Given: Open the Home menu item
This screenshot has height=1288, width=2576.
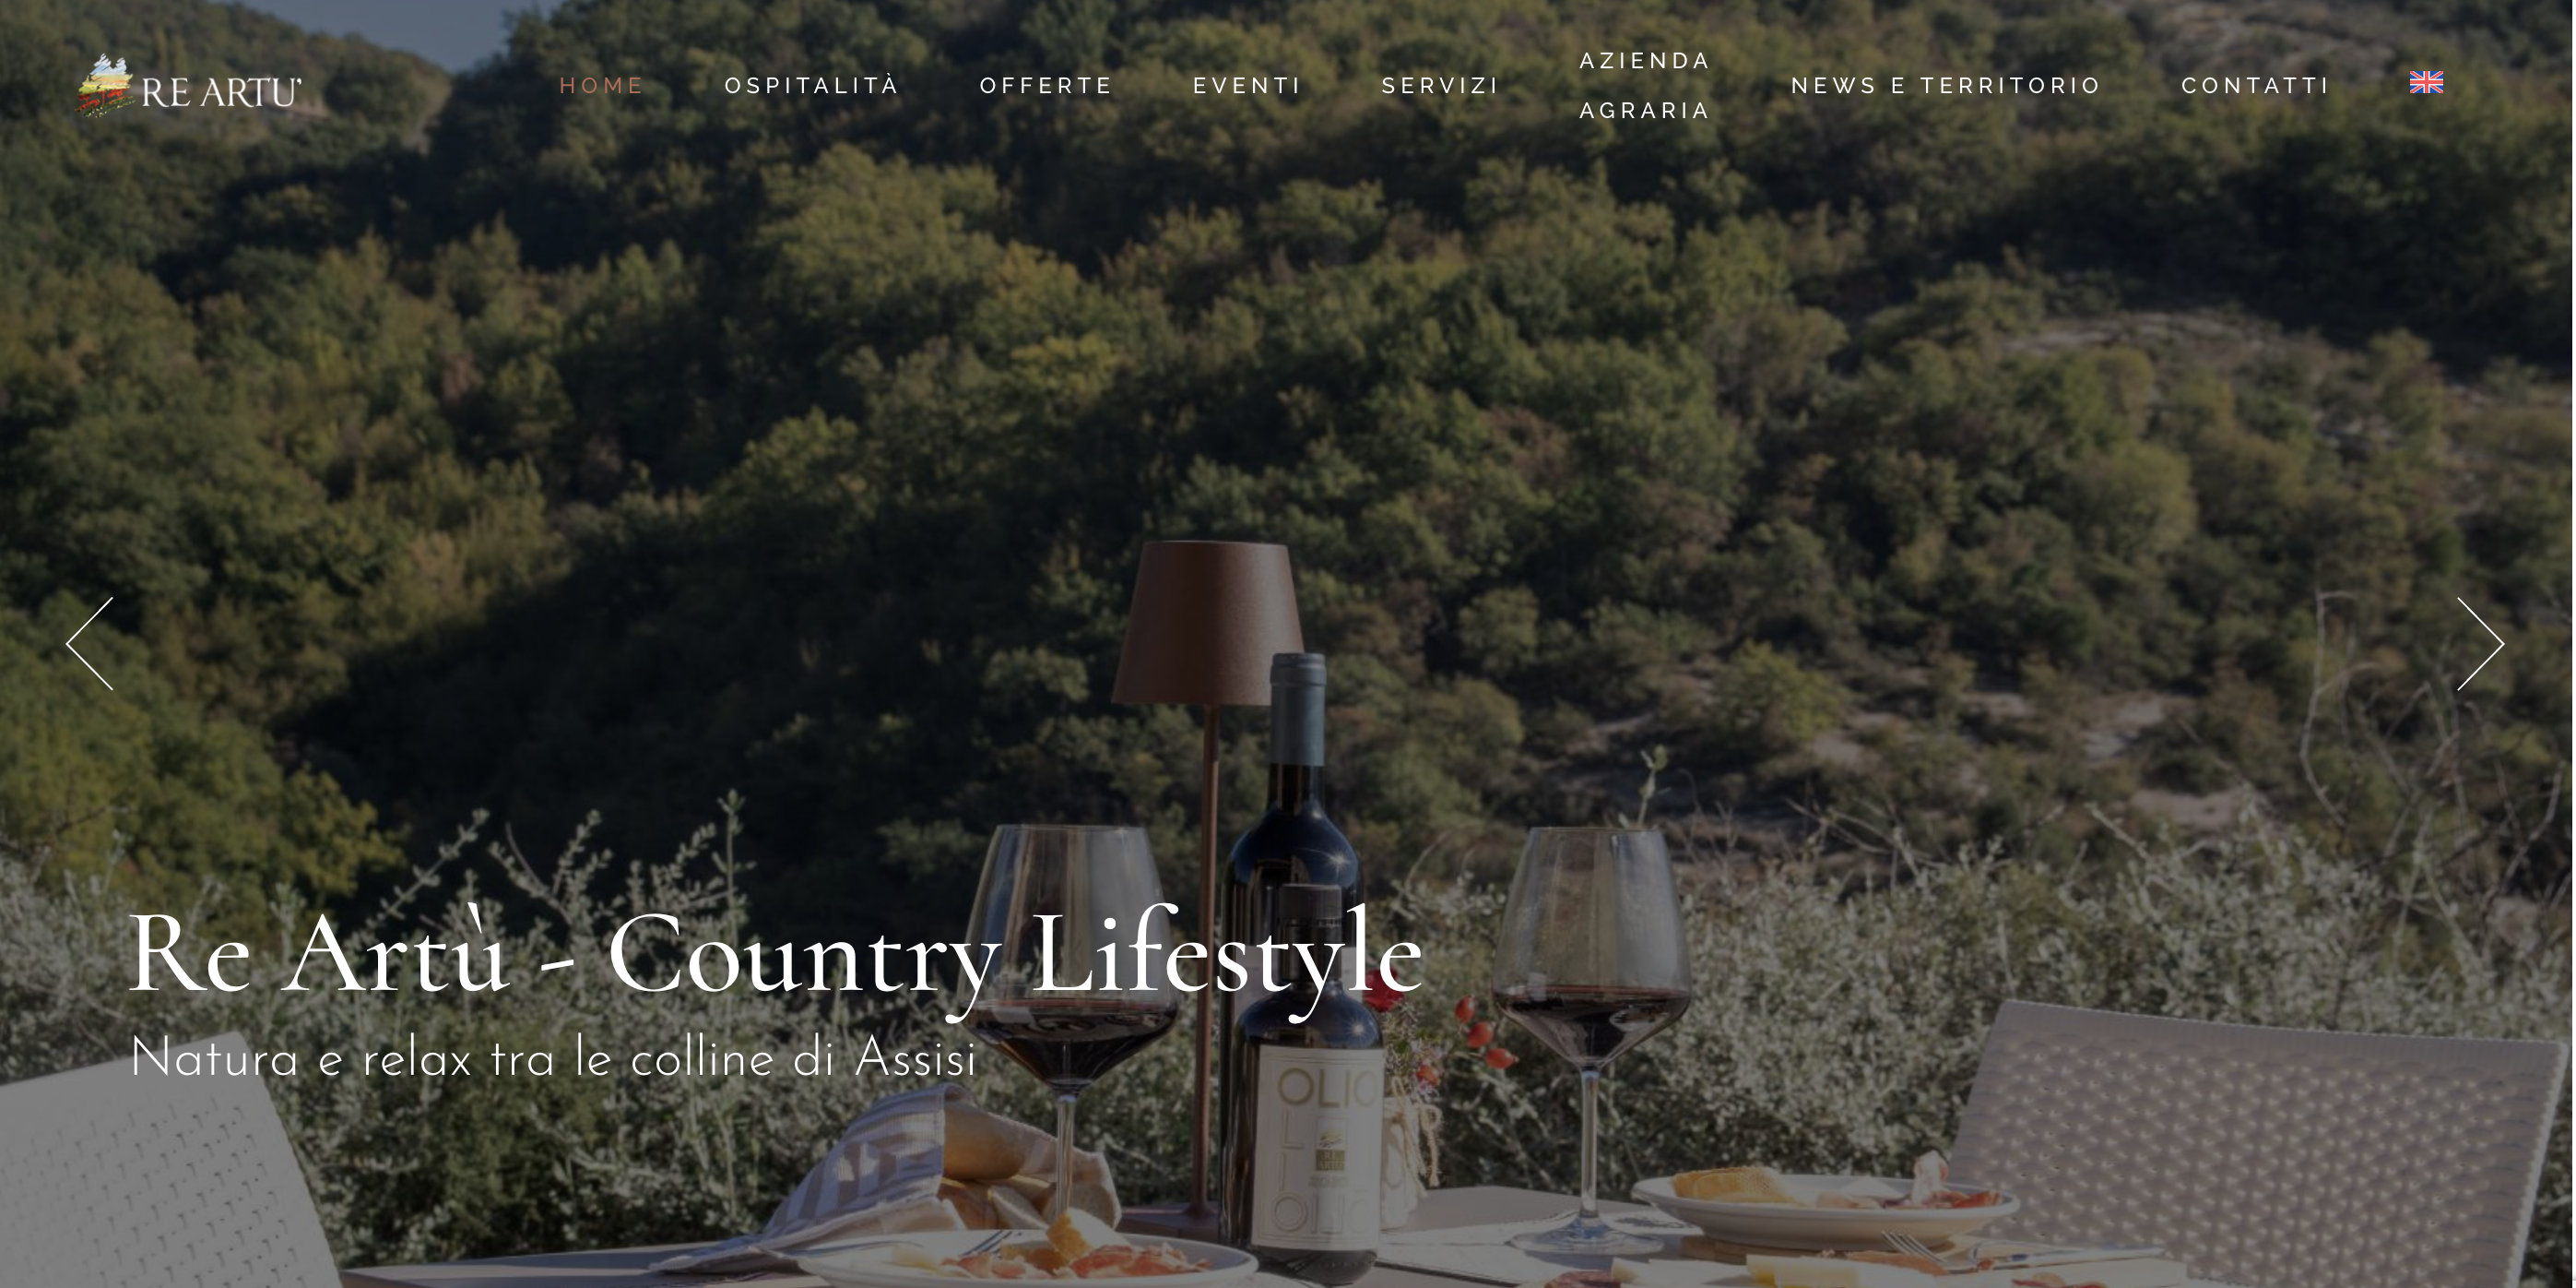Looking at the screenshot, I should point(602,86).
